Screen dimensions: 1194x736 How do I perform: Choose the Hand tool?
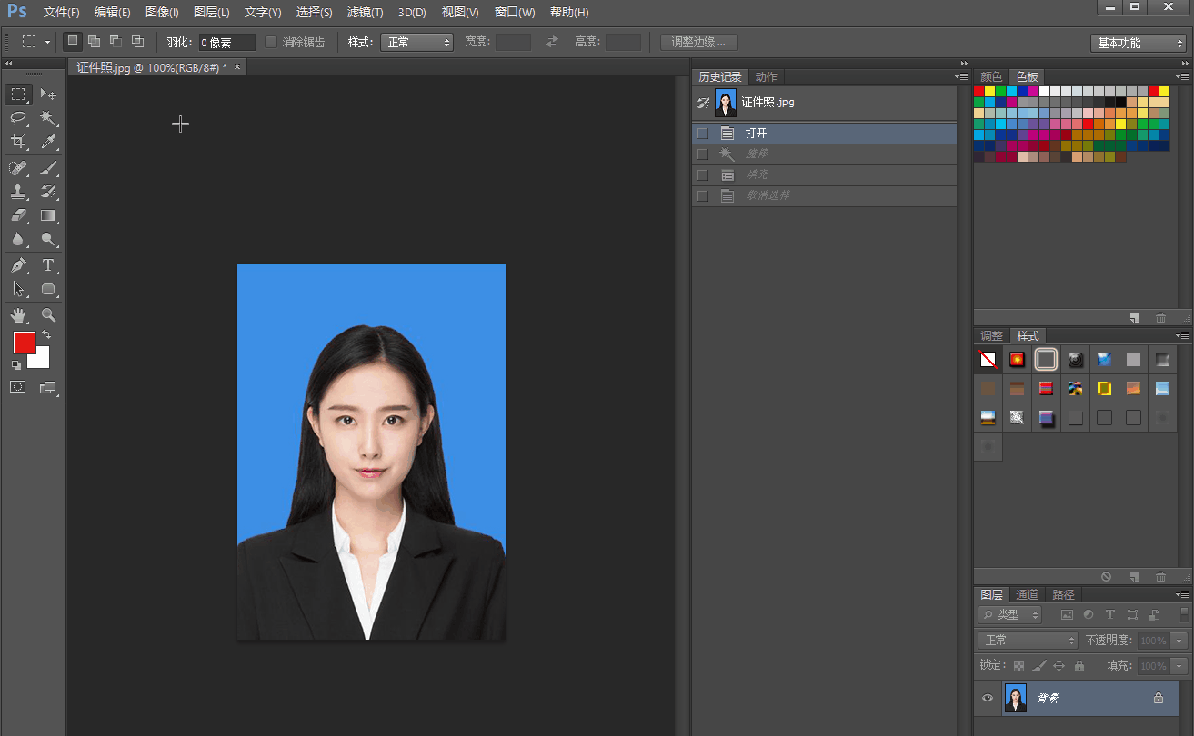coord(18,315)
